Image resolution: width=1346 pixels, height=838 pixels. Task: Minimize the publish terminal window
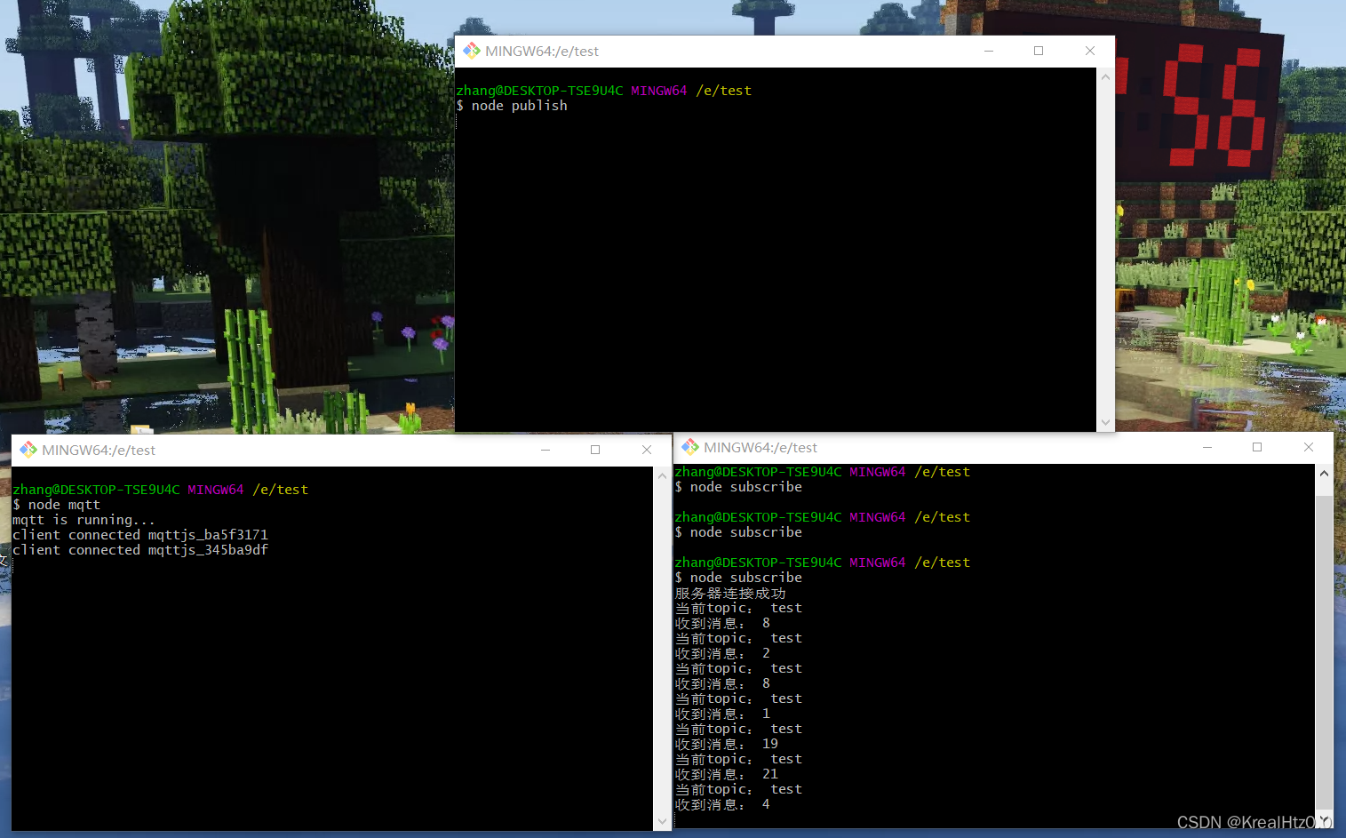[988, 51]
